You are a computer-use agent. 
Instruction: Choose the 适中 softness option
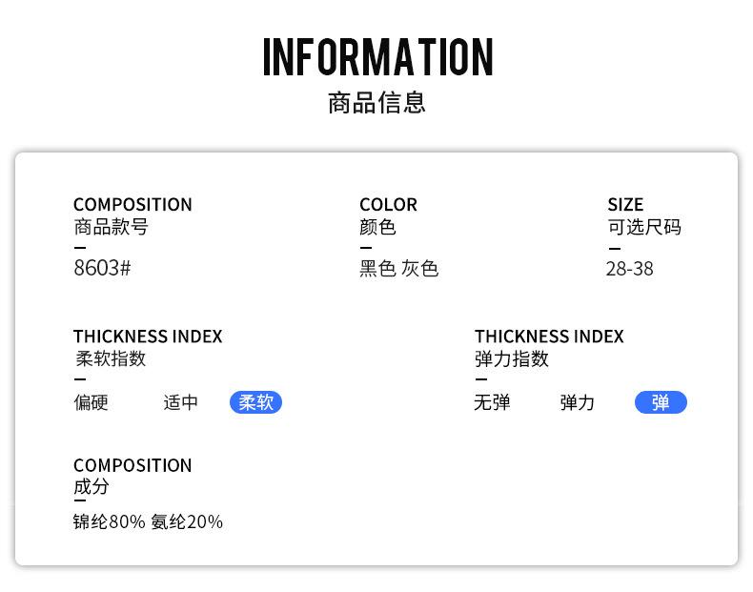click(180, 402)
